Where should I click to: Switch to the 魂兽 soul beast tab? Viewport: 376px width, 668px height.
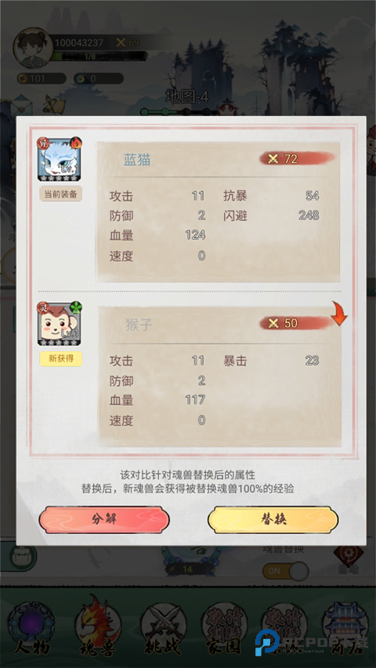tap(98, 627)
